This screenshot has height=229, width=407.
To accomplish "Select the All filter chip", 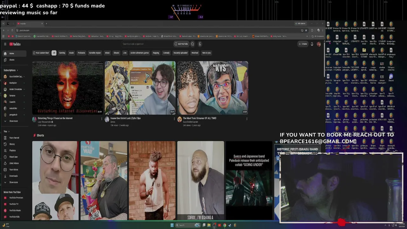I will pyautogui.click(x=54, y=53).
